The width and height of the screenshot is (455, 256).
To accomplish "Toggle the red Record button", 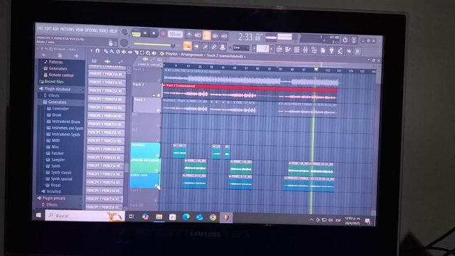I will [x=163, y=34].
